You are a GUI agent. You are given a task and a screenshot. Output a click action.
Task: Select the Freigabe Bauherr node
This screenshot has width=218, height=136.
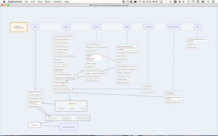coord(35,125)
